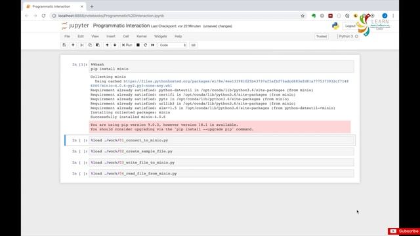420x236 pixels.
Task: Open the View menu
Action: [x=95, y=36]
